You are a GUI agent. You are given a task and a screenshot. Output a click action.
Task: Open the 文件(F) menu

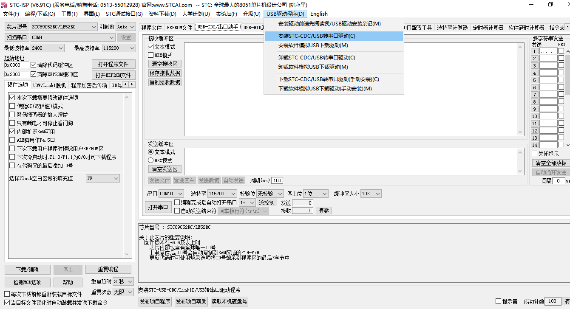click(11, 14)
